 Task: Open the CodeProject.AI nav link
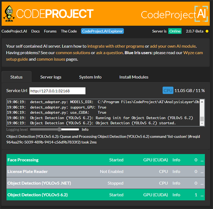pyautogui.click(x=14, y=31)
